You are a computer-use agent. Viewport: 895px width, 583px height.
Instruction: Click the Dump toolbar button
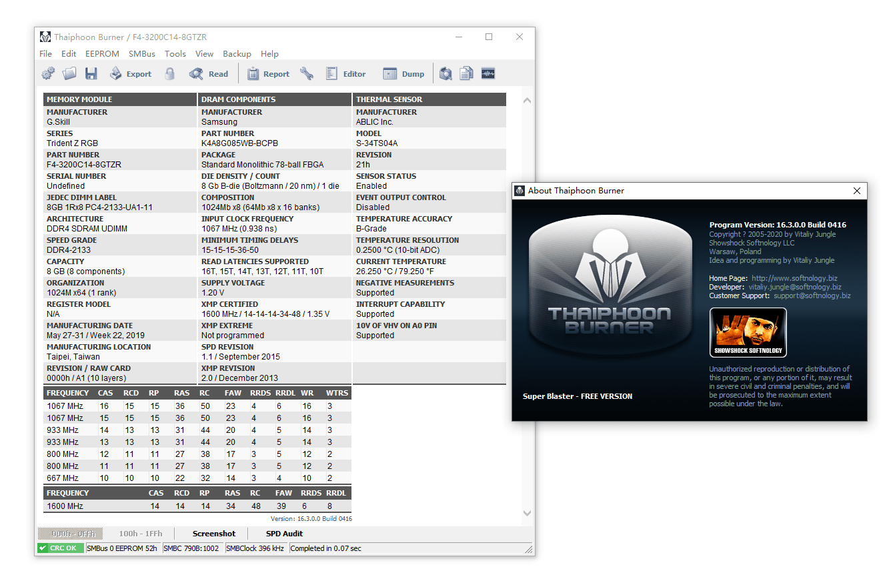tap(403, 74)
